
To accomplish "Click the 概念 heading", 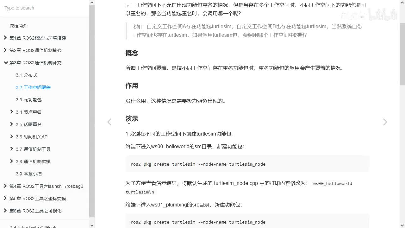I will coord(132,53).
